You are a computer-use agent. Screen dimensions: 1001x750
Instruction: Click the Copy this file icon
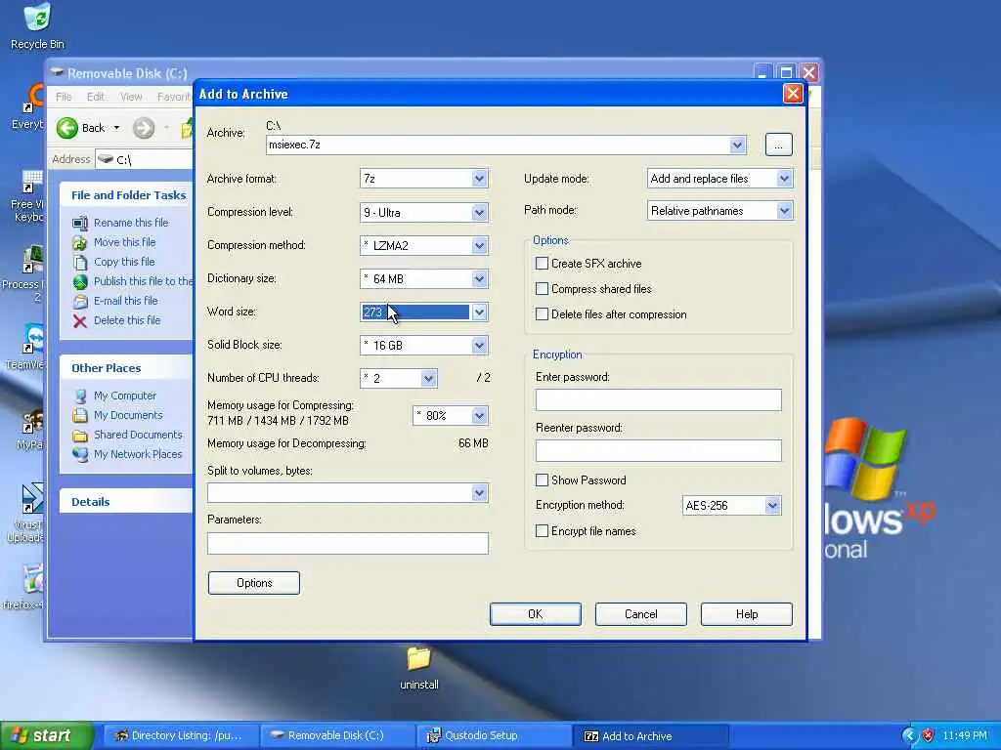tap(80, 262)
